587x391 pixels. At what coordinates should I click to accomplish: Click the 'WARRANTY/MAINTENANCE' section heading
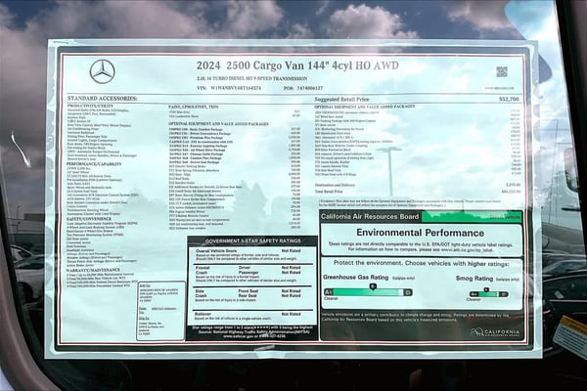point(93,270)
